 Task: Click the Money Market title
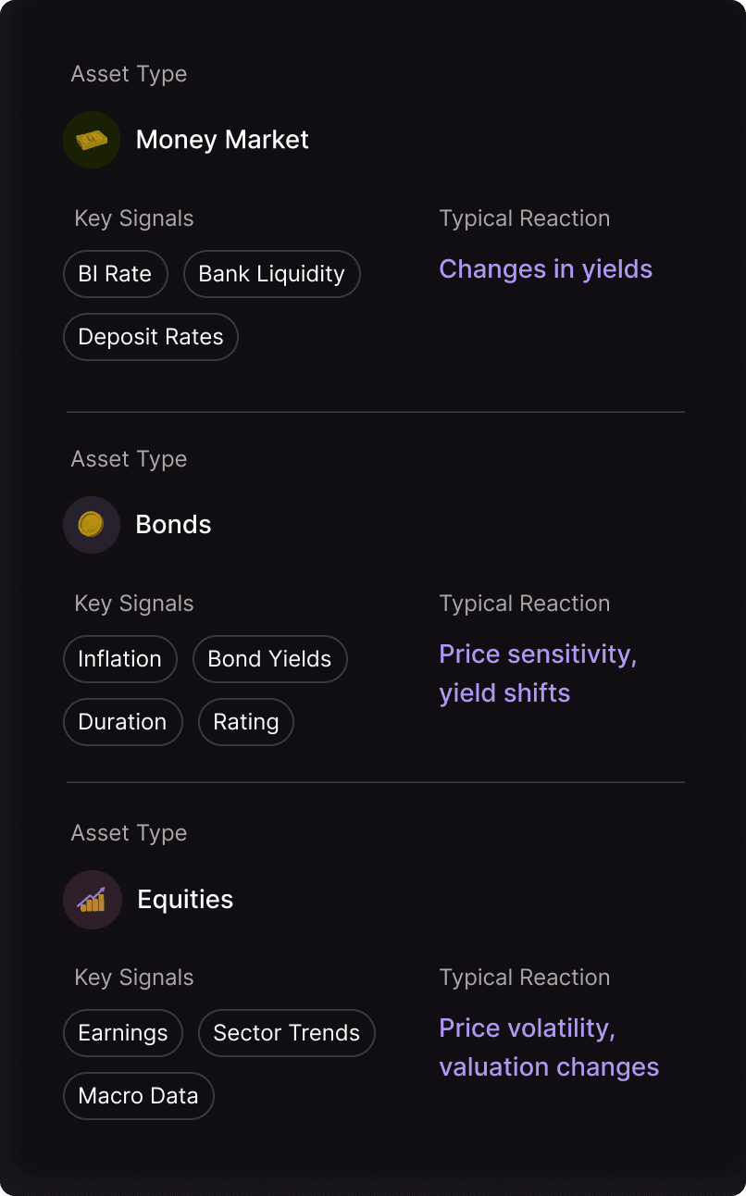pos(222,140)
